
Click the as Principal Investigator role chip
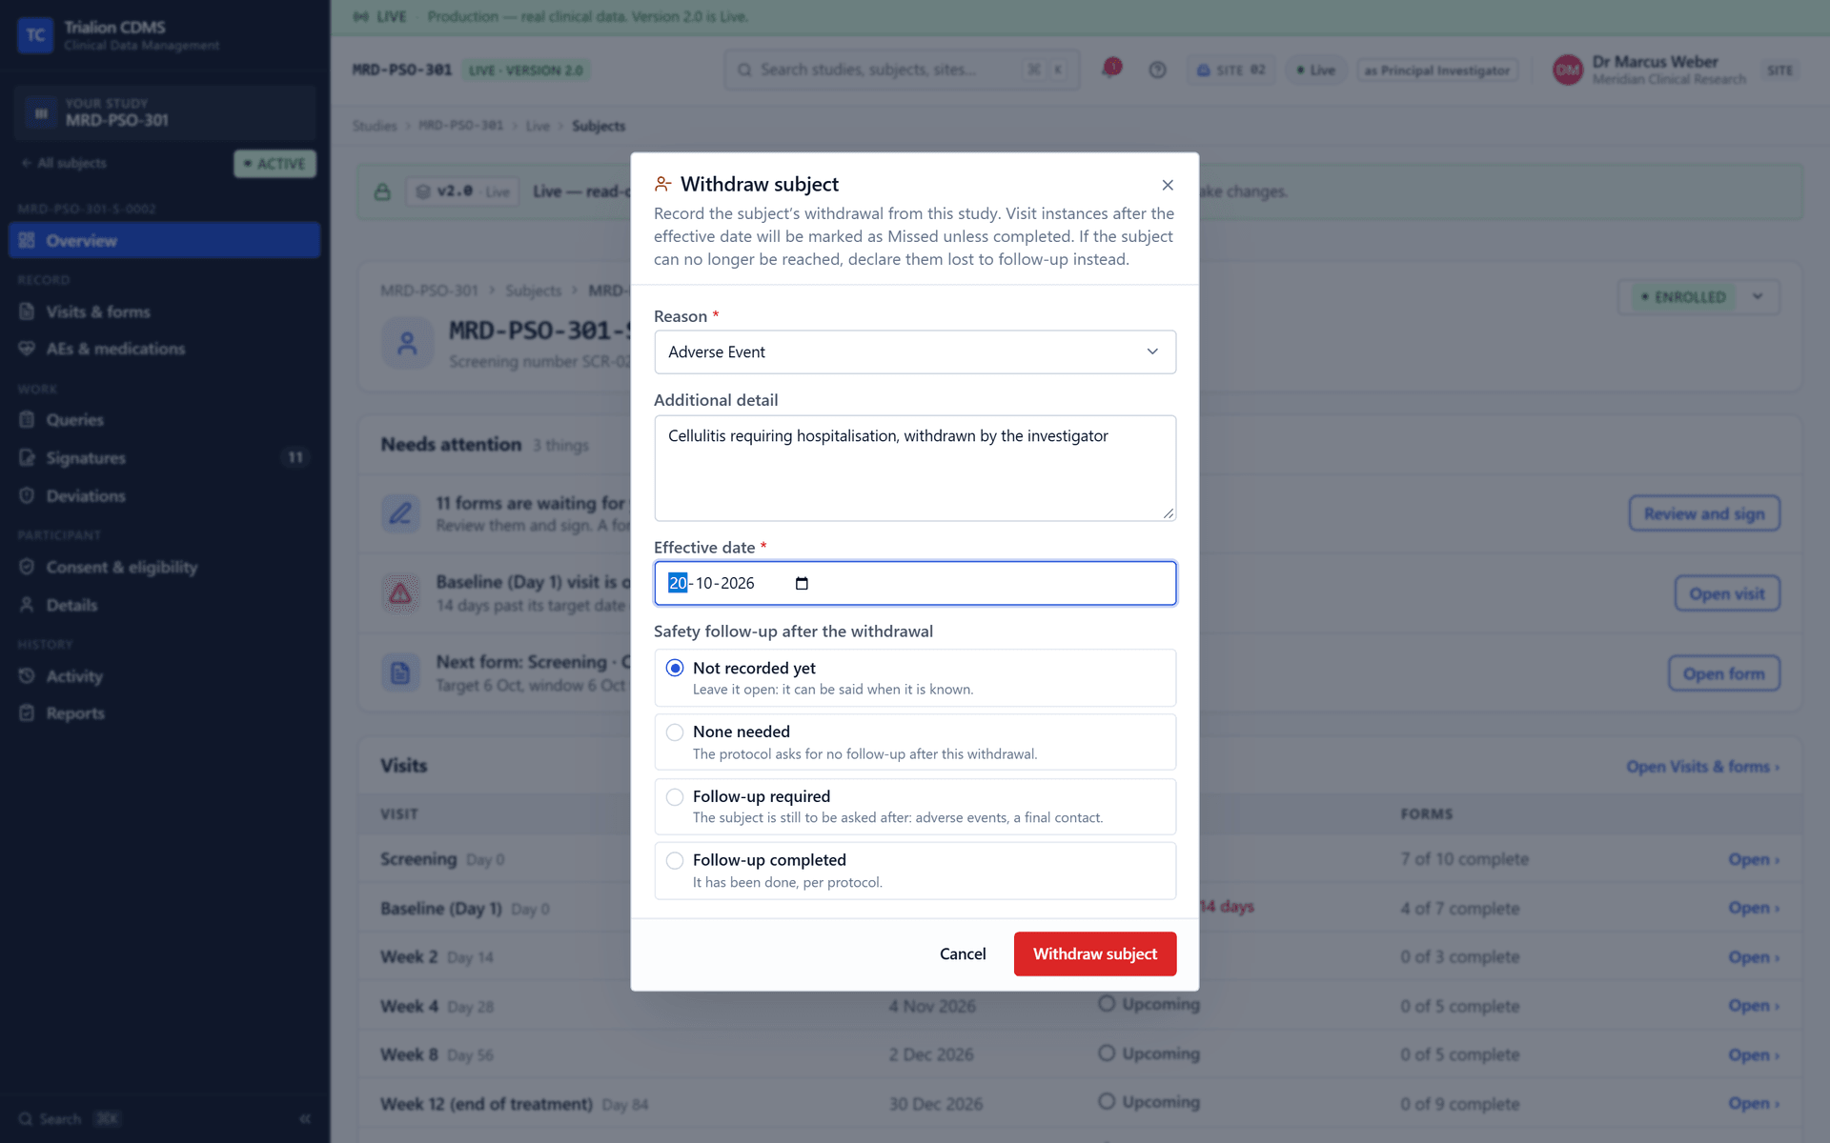[1436, 70]
